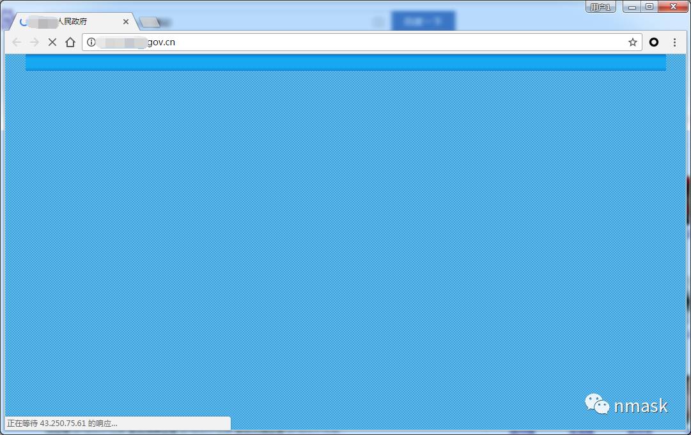
Task: Click the tab loading spinner
Action: pos(24,22)
